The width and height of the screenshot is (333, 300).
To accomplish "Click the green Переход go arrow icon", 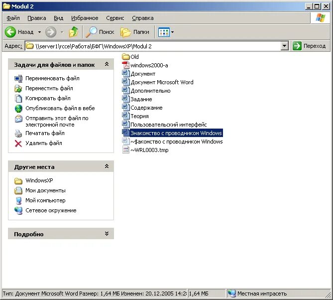I will (297, 46).
